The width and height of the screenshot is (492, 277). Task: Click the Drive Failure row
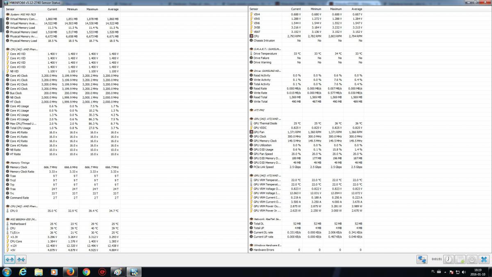pyautogui.click(x=306, y=58)
